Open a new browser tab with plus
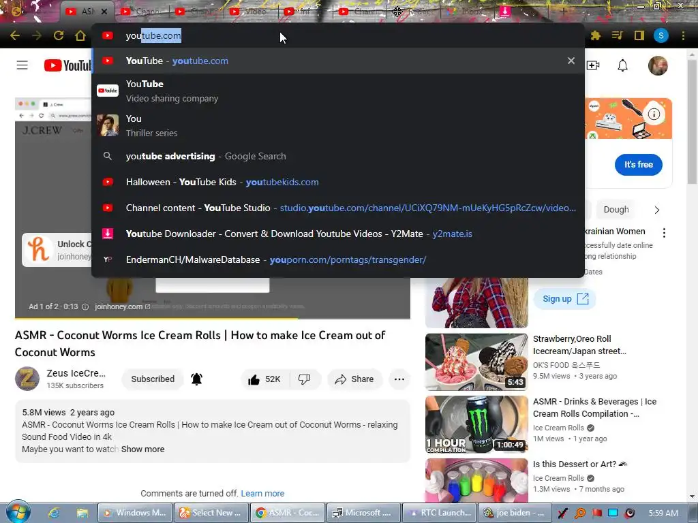Image resolution: width=698 pixels, height=523 pixels. tap(562, 12)
